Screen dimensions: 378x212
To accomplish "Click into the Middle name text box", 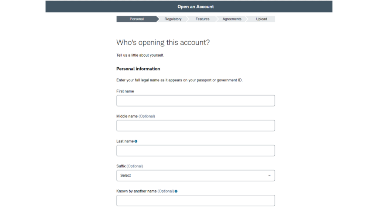I will click(x=196, y=126).
